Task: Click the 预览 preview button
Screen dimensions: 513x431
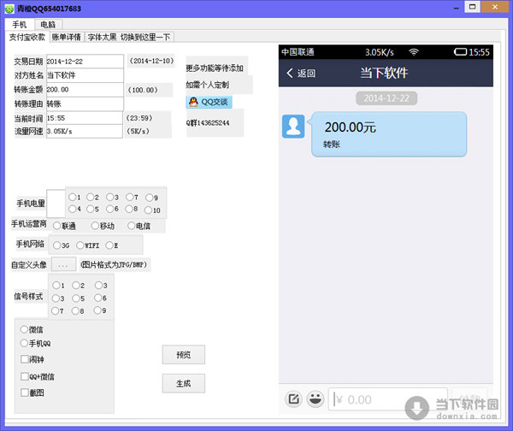Action: (184, 354)
